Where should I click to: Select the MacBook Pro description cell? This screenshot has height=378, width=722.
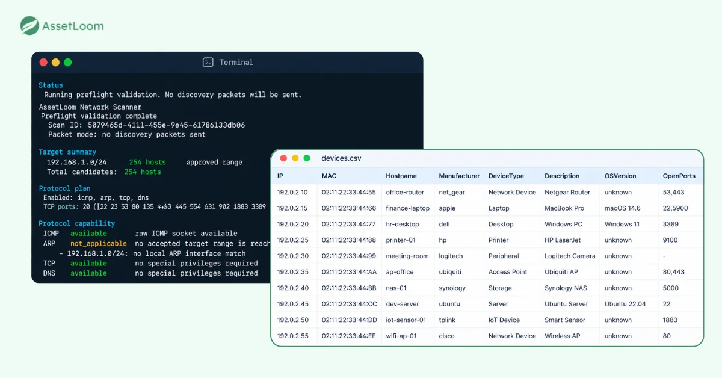(x=564, y=208)
